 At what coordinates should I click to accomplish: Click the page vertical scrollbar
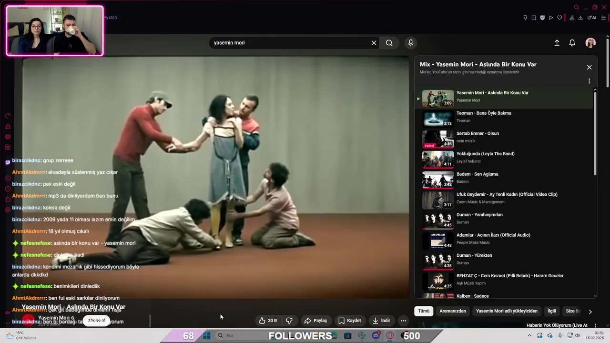point(608,62)
